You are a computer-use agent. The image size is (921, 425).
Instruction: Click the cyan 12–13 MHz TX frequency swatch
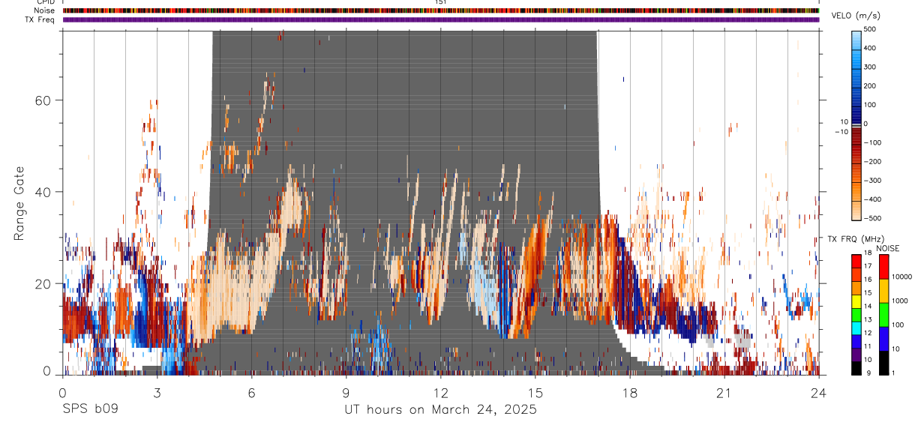(x=856, y=328)
